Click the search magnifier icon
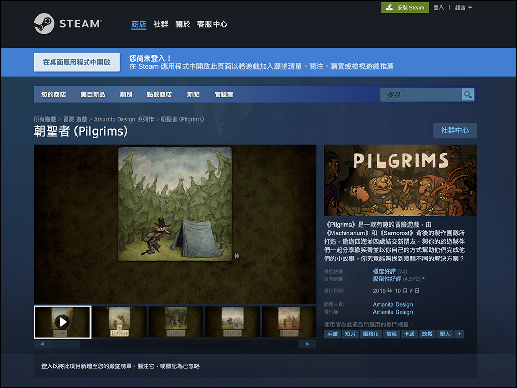Screen dimensions: 517x388 (x=468, y=95)
